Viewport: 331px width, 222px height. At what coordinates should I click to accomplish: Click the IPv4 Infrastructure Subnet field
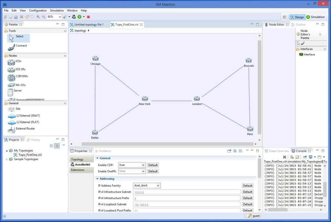(187, 192)
